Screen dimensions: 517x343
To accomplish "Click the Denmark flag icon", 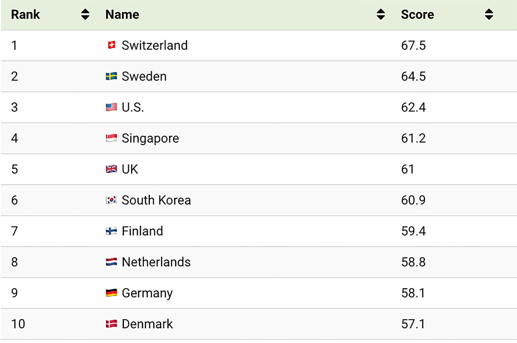I will click(112, 324).
